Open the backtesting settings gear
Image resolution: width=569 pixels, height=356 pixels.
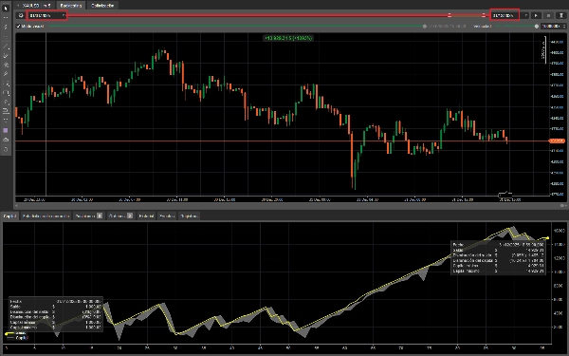21,15
